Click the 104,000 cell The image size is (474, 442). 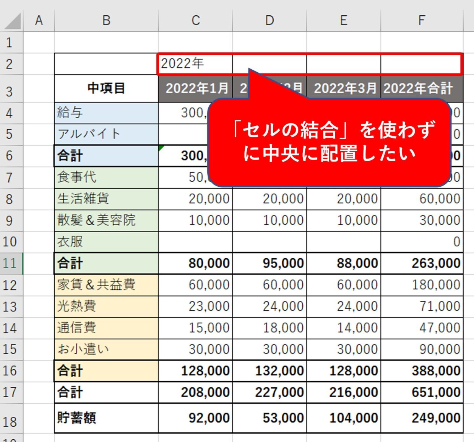click(x=344, y=418)
